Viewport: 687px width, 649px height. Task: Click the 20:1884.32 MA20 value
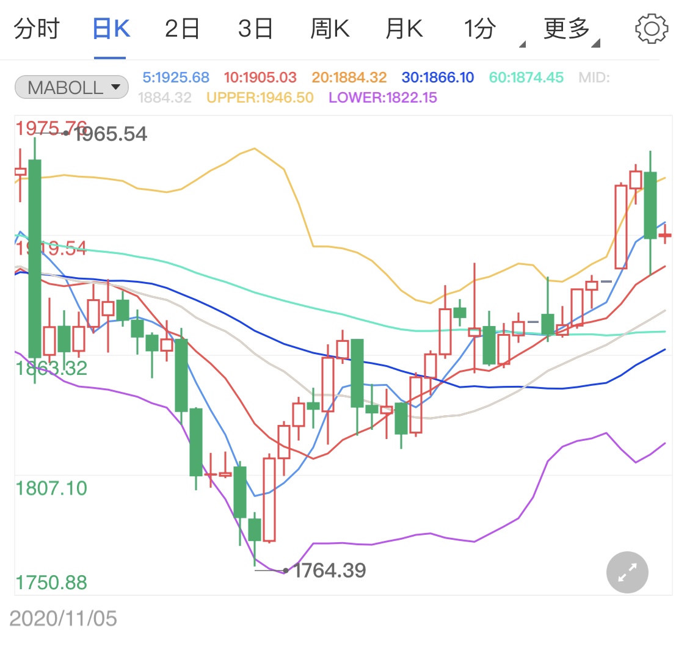pyautogui.click(x=349, y=78)
